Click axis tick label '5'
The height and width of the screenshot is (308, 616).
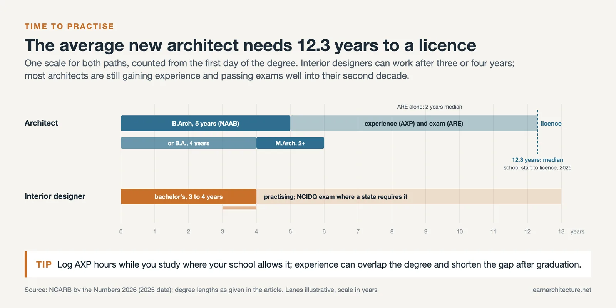pyautogui.click(x=290, y=231)
